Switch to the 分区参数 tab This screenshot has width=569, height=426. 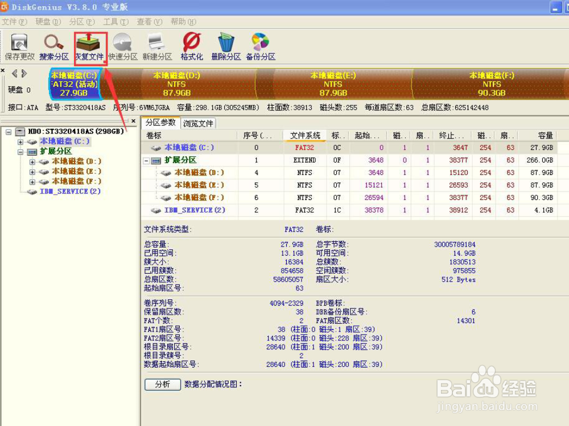tap(160, 123)
